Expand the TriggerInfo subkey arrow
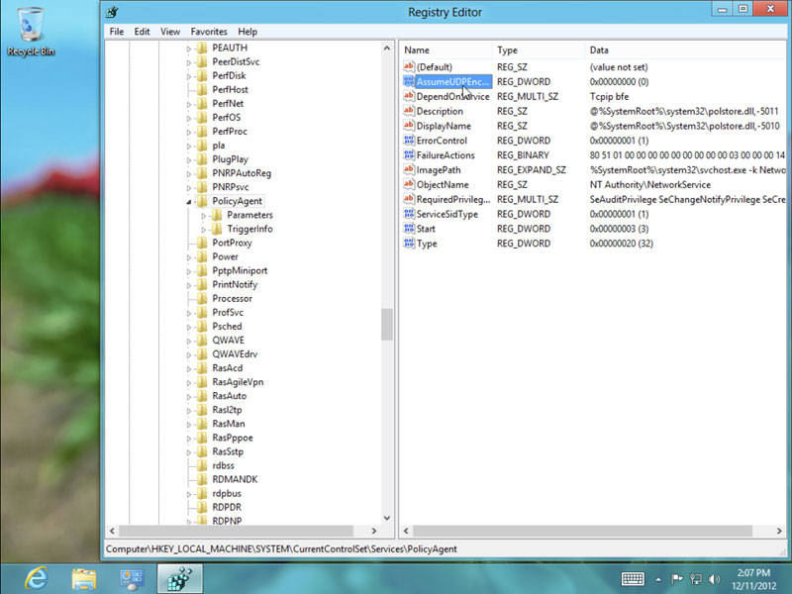Screen dimensions: 792x594 click(x=204, y=229)
